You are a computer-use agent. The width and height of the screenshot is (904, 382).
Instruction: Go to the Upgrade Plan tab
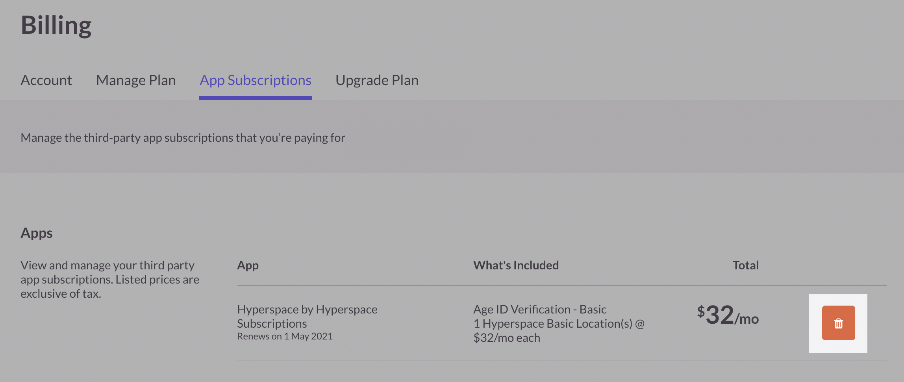377,80
